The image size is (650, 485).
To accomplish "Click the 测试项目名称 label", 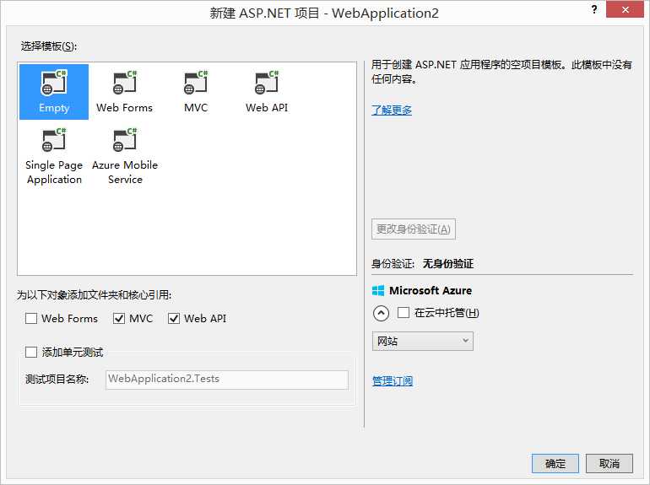I will point(57,380).
